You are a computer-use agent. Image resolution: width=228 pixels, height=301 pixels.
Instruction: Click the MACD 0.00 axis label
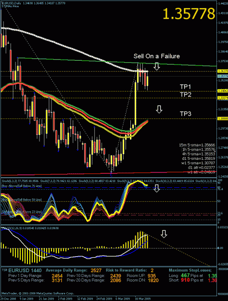point(220,248)
